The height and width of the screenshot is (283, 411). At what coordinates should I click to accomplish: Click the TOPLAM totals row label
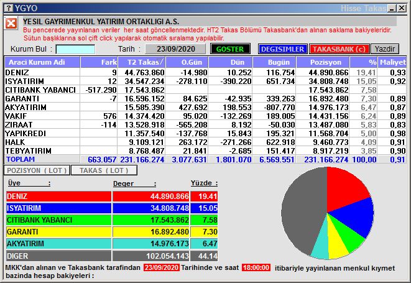click(21, 159)
